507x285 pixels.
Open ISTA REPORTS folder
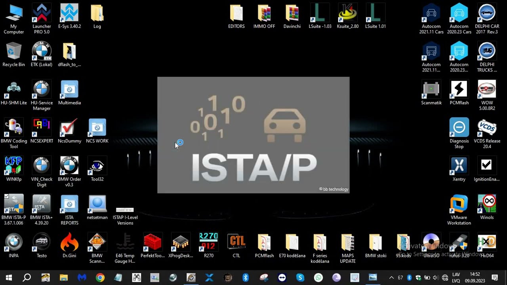(69, 209)
